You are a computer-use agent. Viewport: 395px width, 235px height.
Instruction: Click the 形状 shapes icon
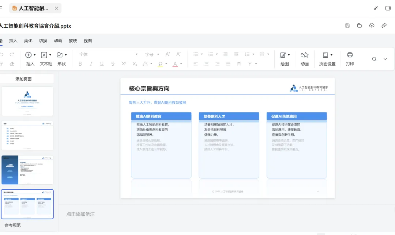tap(60, 55)
